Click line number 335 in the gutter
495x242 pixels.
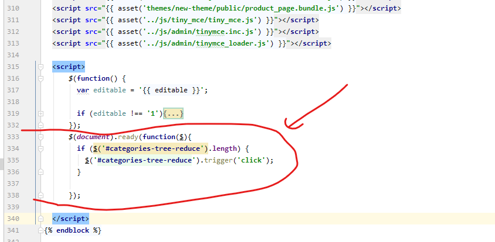tap(13, 160)
